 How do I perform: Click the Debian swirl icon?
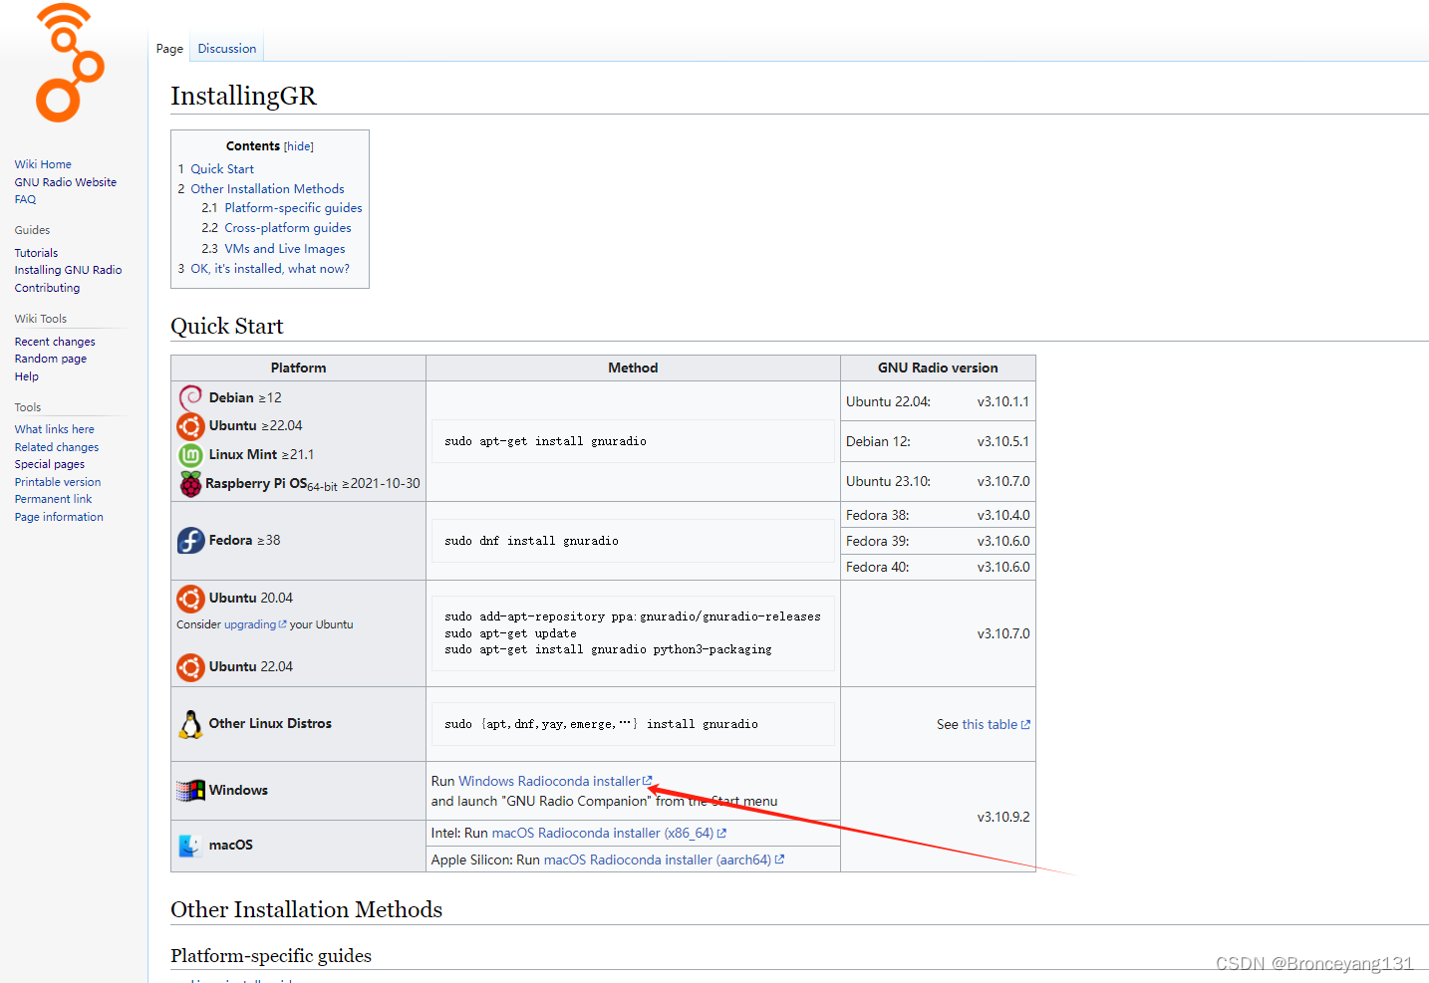click(x=190, y=397)
